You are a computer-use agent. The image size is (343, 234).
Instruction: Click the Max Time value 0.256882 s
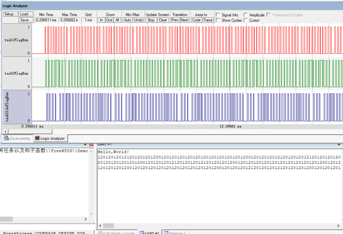pos(69,20)
